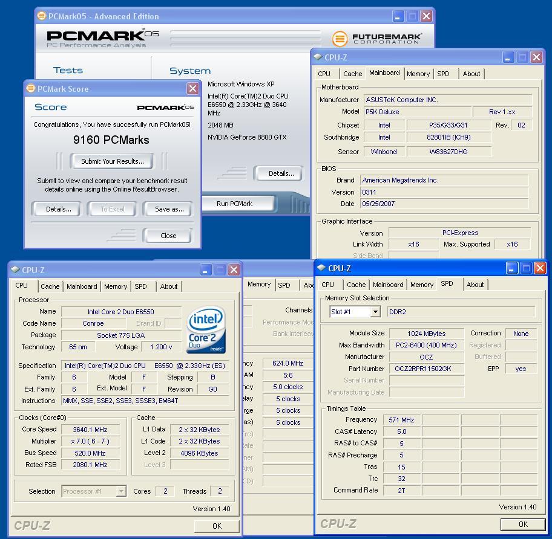Click the BIOS date 05/25/2007 field
Image resolution: width=552 pixels, height=539 pixels.
point(444,204)
